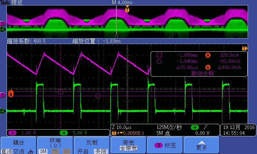The width and height of the screenshot is (257, 154).
Task: Click channel 3 ground marker in zoom window
Action: click(x=3, y=95)
